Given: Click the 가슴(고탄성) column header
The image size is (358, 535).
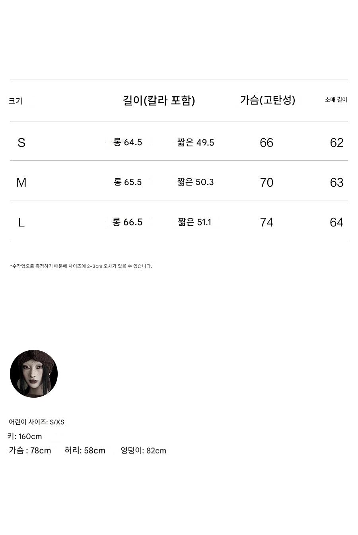Looking at the screenshot, I should 267,100.
